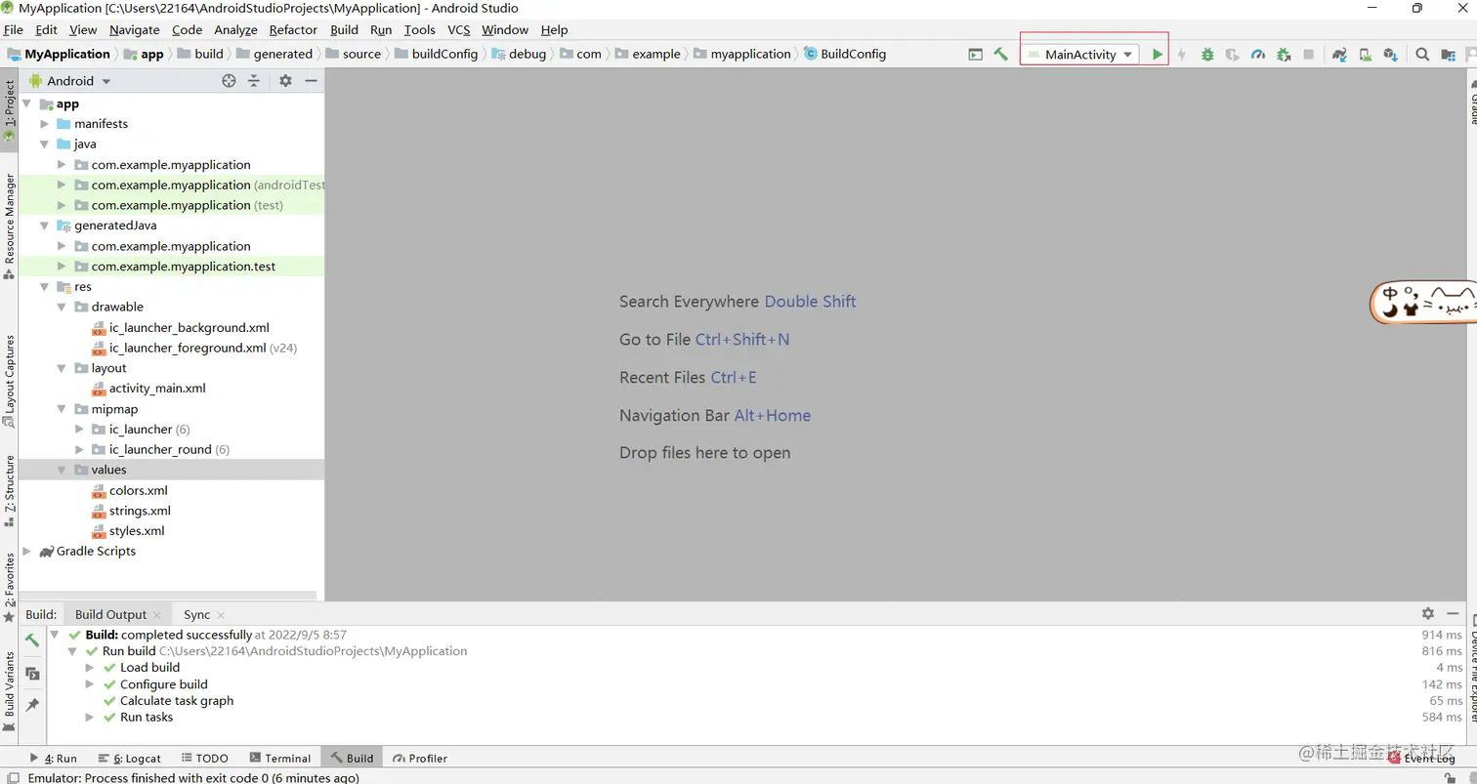
Task: Open Project panel settings gear
Action: tap(285, 81)
